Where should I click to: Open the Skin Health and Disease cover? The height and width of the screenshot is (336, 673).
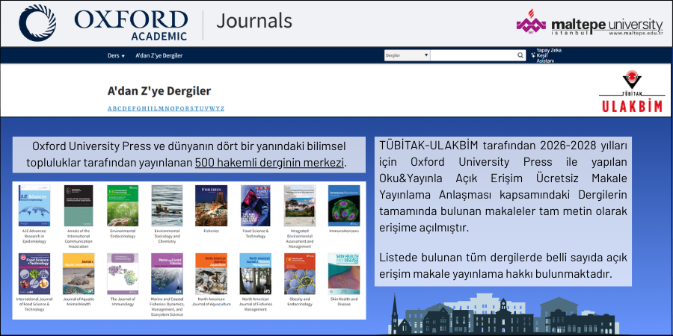tap(344, 273)
